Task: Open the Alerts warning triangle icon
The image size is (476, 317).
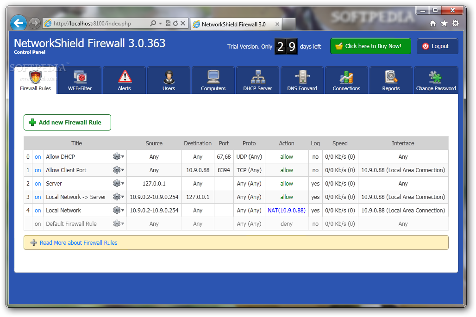Action: point(125,77)
